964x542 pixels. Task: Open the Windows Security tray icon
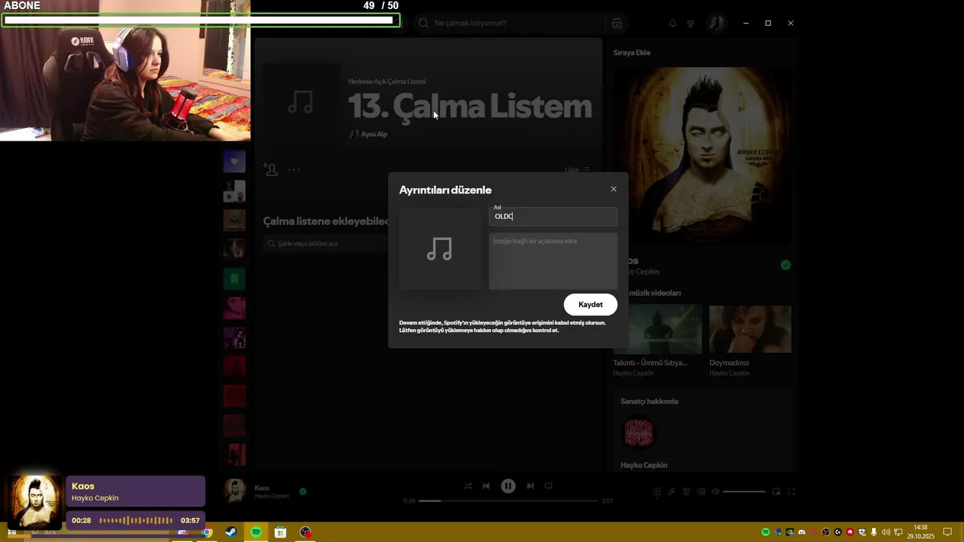point(862,532)
